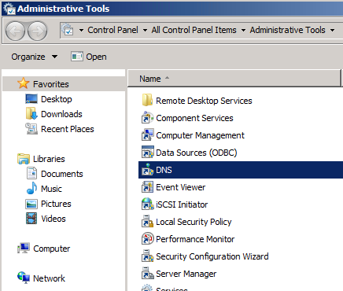Image resolution: width=343 pixels, height=291 pixels.
Task: Open Desktop label under Favorites
Action: point(57,99)
